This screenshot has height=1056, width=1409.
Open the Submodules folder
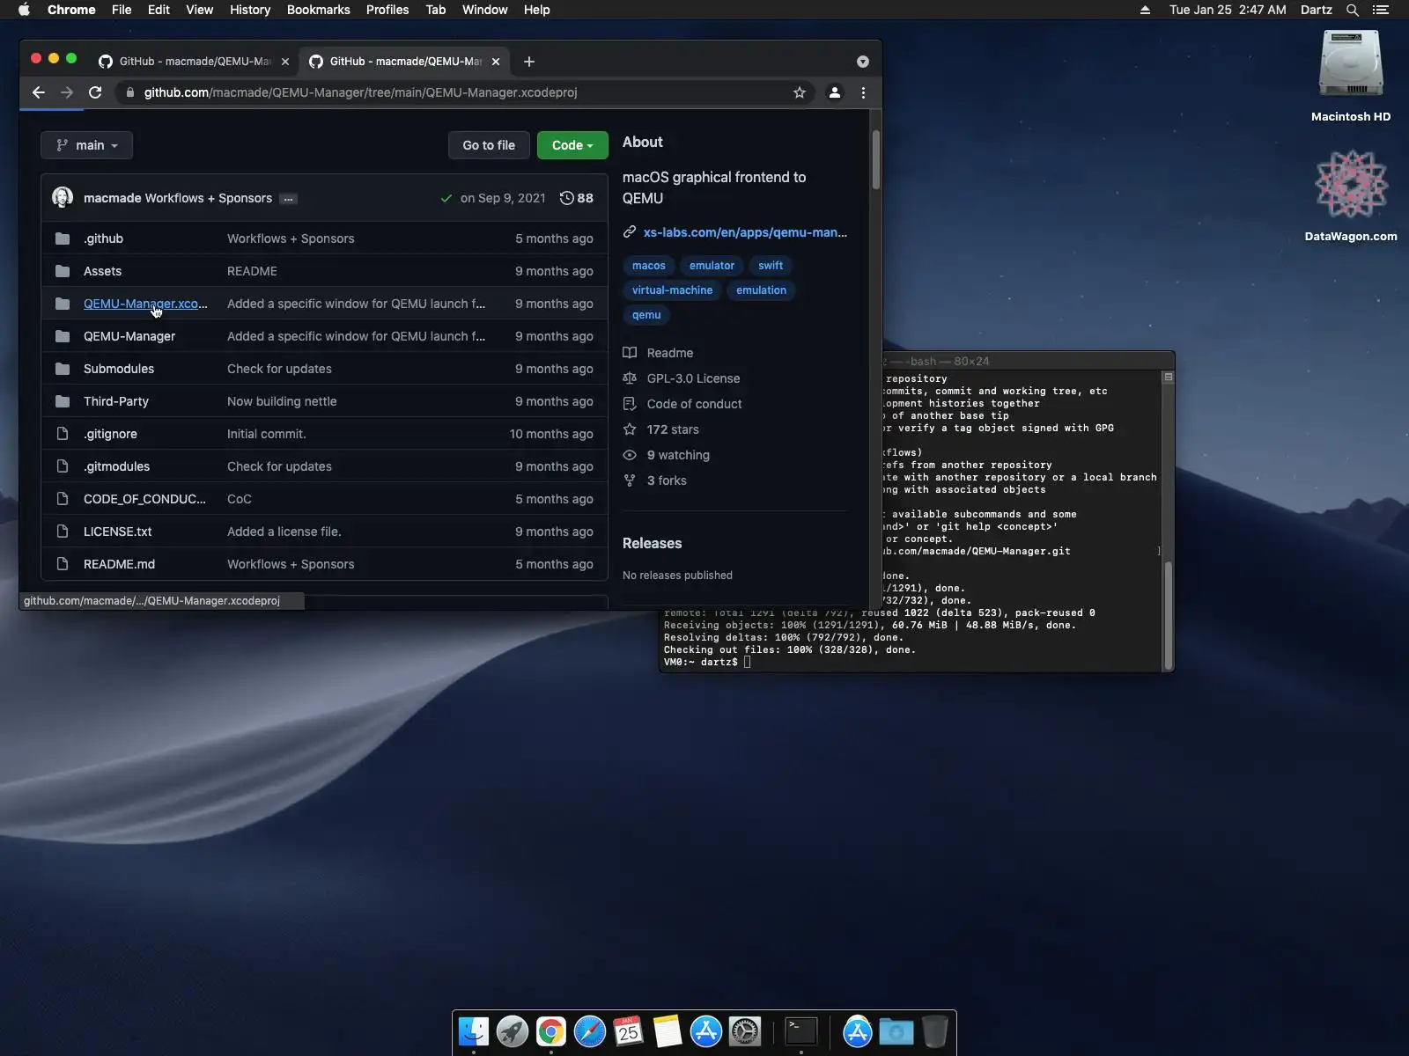coord(119,369)
